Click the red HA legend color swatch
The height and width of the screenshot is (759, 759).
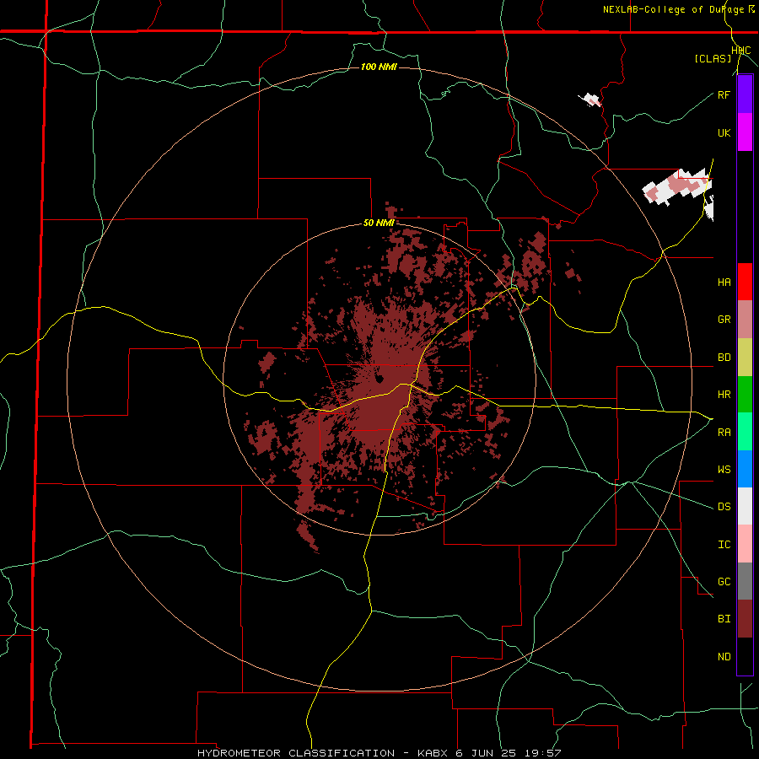745,282
